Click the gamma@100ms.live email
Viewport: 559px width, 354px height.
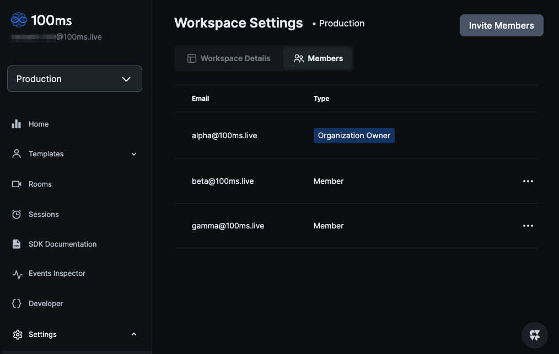click(228, 226)
